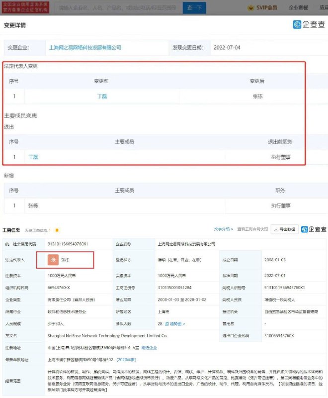
Task: Open 趋势图 link next to insured count
Action: click(x=177, y=324)
